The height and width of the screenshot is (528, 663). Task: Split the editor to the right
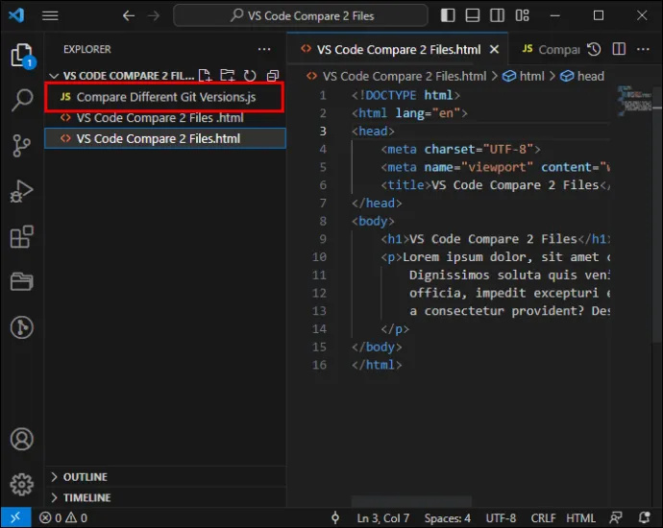pos(619,49)
